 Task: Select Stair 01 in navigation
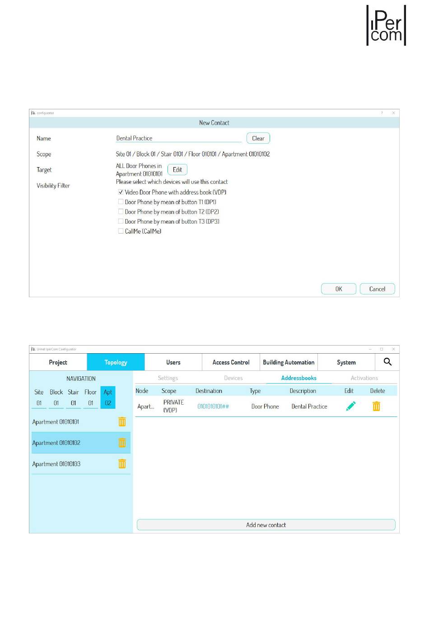point(73,397)
